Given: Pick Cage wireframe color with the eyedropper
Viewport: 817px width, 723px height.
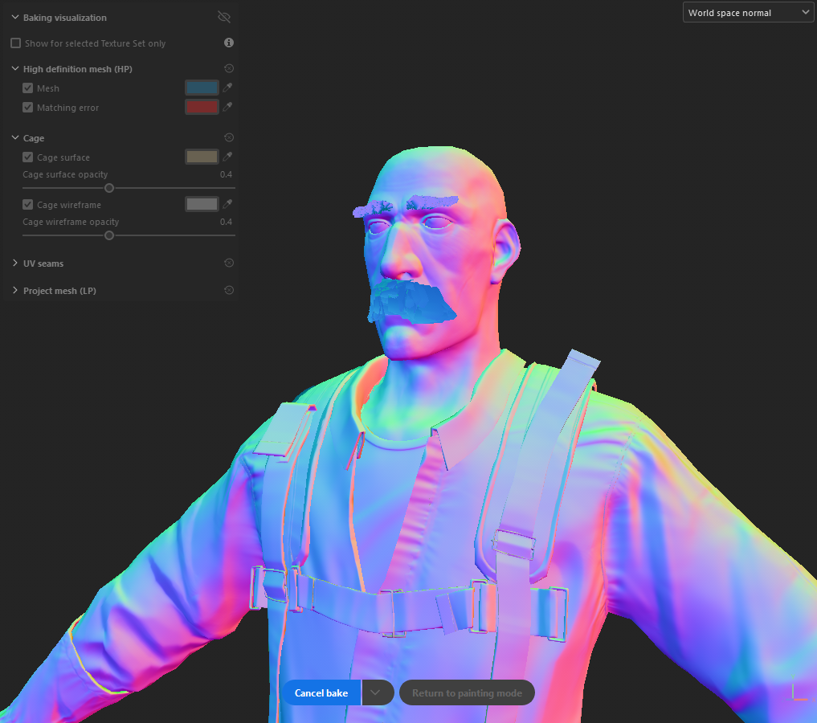Looking at the screenshot, I should pos(227,204).
